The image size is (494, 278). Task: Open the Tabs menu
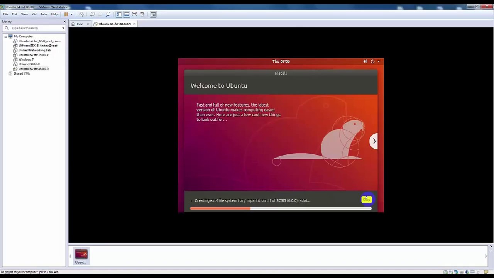pos(44,14)
